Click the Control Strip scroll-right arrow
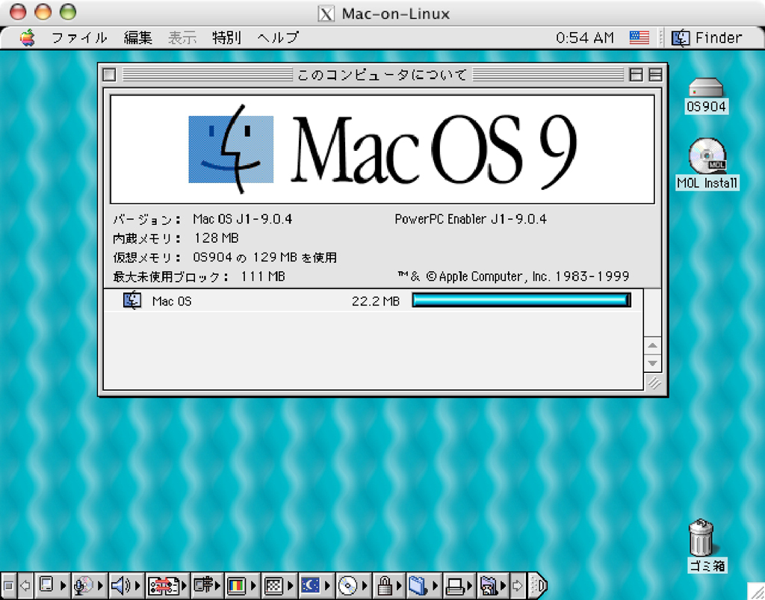This screenshot has height=600, width=765. [518, 585]
